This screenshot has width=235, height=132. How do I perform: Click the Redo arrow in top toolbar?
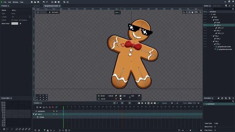[x=47, y=2]
